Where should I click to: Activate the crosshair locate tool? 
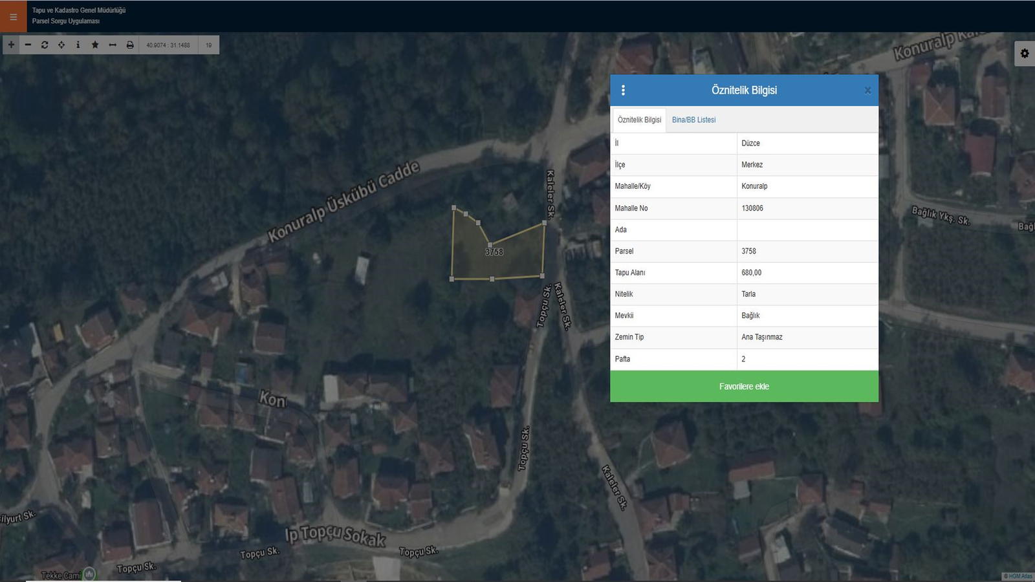click(61, 45)
